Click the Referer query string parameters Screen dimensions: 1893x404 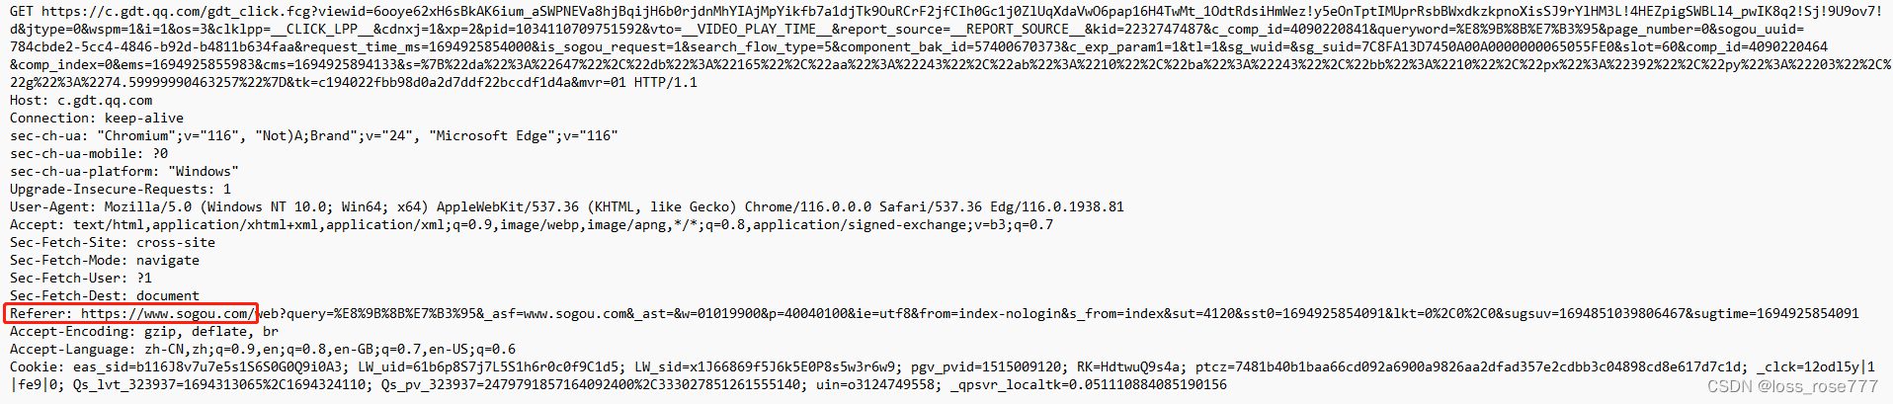pyautogui.click(x=1058, y=313)
